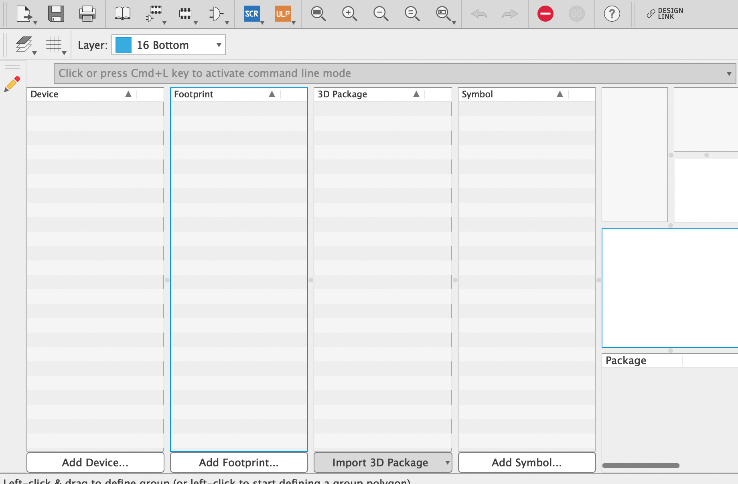Click the pencil icon in left sidebar

pyautogui.click(x=12, y=84)
